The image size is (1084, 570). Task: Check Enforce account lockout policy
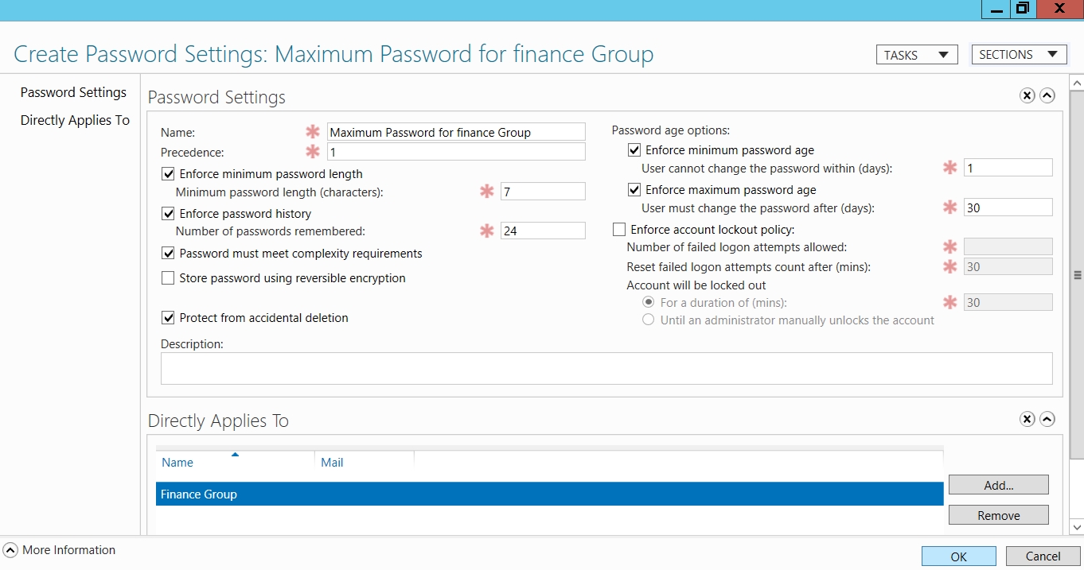coord(619,230)
